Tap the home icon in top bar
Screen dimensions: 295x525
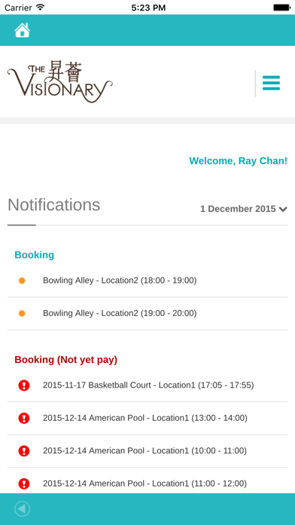point(22,30)
